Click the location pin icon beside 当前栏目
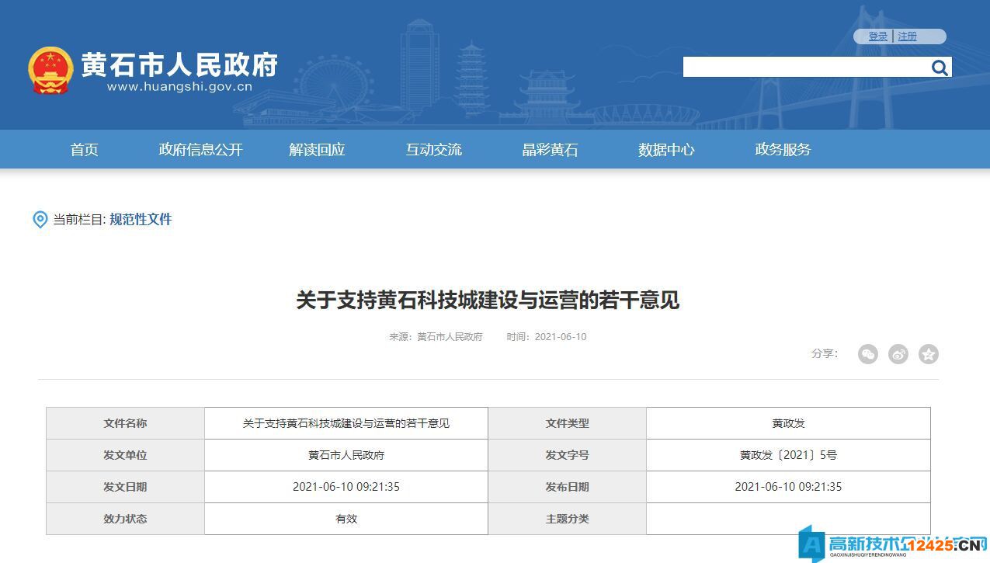Viewport: 990px width, 563px height. [x=40, y=220]
